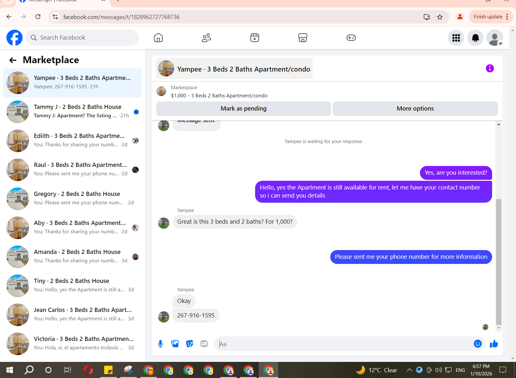Record a voice clip with microphone icon

(160, 344)
